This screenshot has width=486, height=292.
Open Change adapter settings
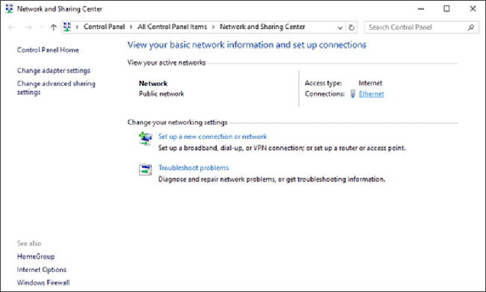point(54,71)
